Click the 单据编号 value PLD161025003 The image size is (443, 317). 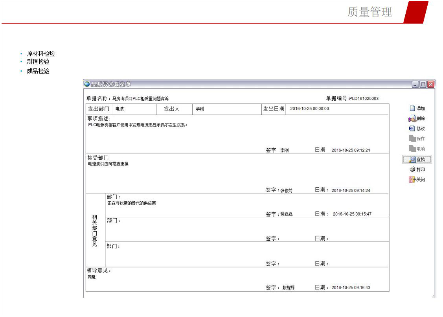click(364, 98)
